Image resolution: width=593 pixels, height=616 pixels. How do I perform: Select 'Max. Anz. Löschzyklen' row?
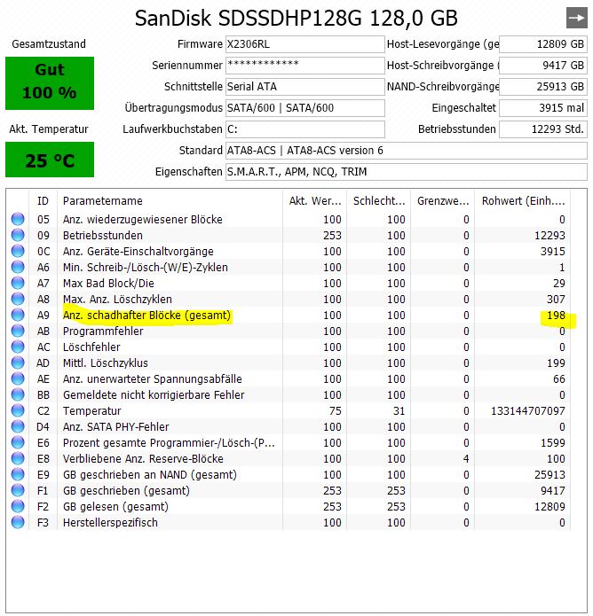[288, 299]
